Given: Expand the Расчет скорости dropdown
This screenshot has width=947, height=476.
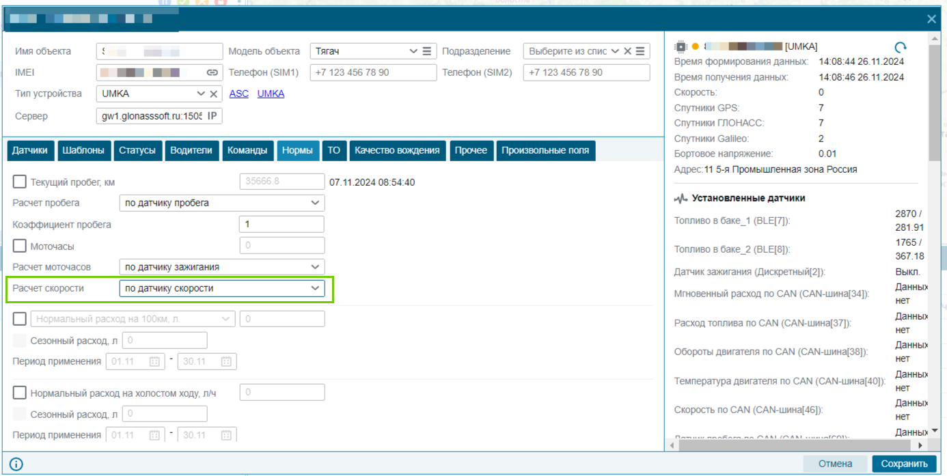Looking at the screenshot, I should tap(222, 288).
